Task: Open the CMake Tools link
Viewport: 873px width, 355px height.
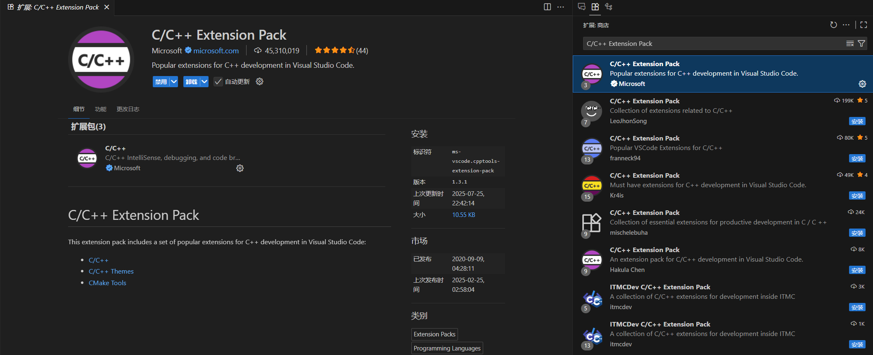Action: tap(107, 283)
